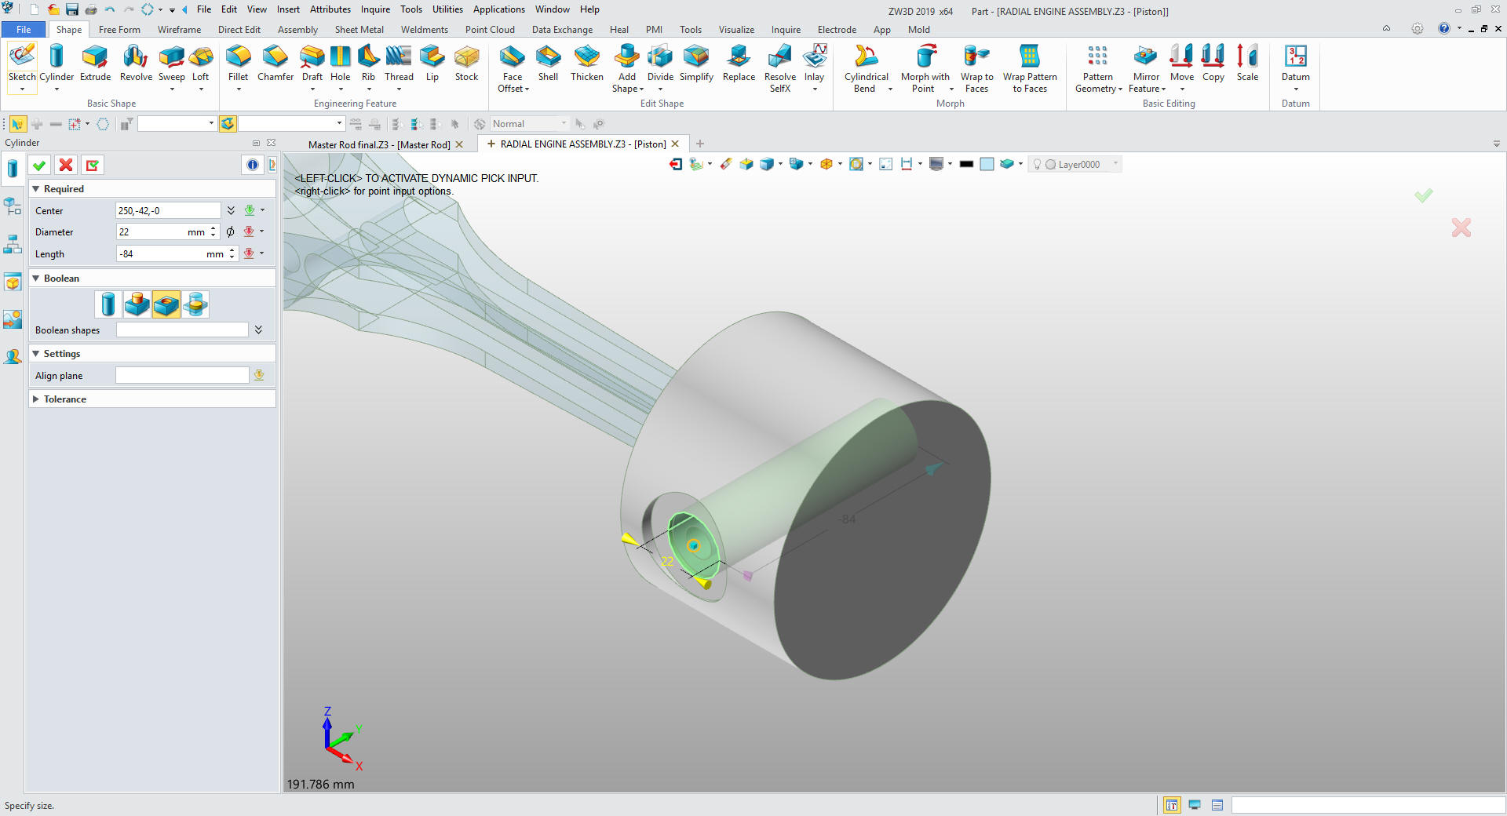Click the Shell edit shape tool
The width and height of the screenshot is (1507, 816).
[x=548, y=64]
